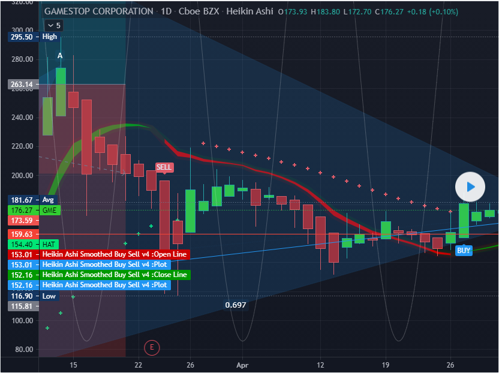Click the round play button on chart

coord(470,187)
